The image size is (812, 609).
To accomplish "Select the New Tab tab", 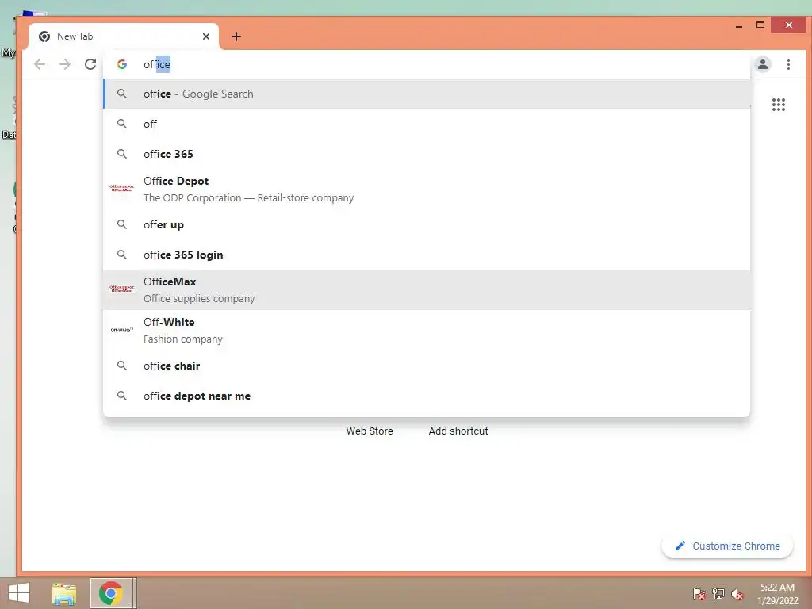I will coord(123,36).
